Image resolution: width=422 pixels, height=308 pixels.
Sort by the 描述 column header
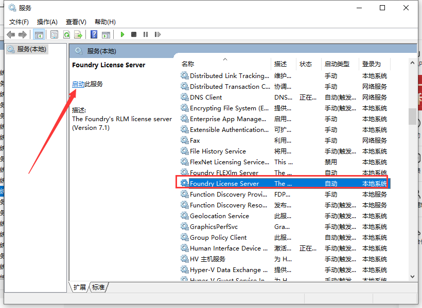(284, 64)
